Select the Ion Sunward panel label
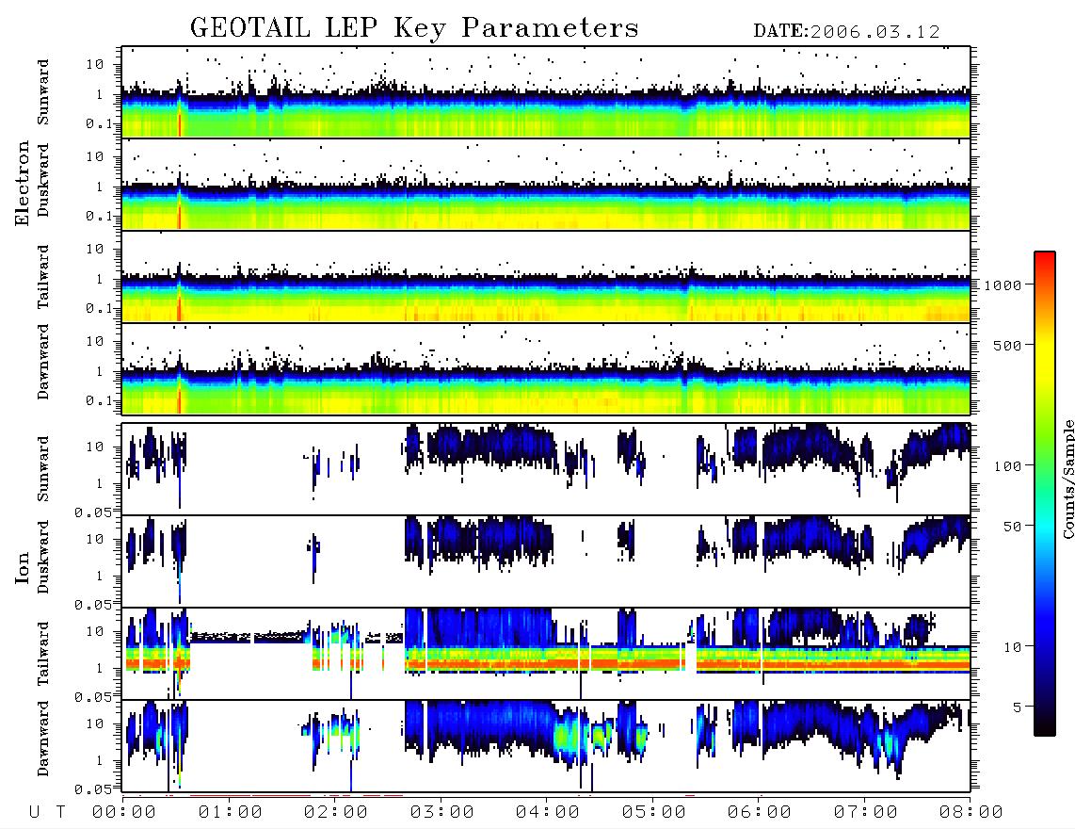The width and height of the screenshot is (1075, 829). click(43, 469)
